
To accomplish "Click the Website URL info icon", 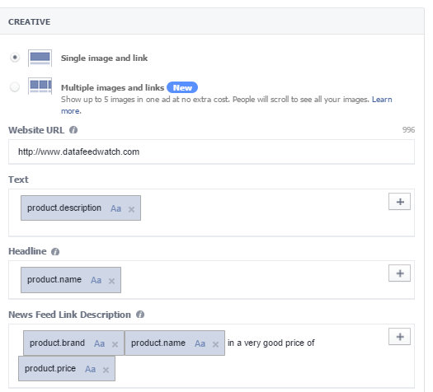I will 73,130.
